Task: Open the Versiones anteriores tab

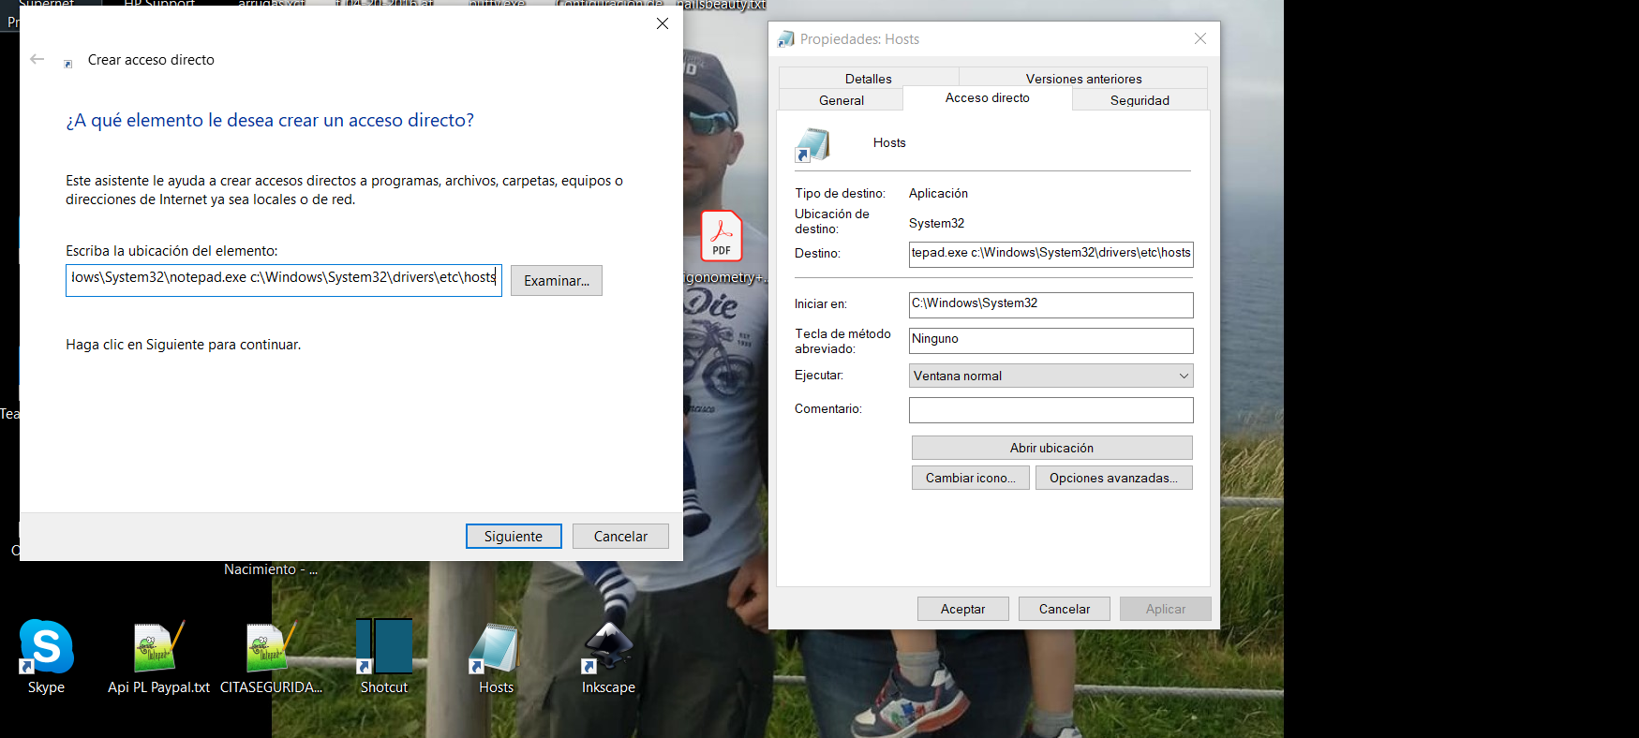Action: coord(1083,79)
